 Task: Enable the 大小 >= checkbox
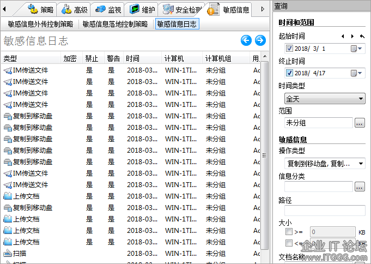point(289,231)
